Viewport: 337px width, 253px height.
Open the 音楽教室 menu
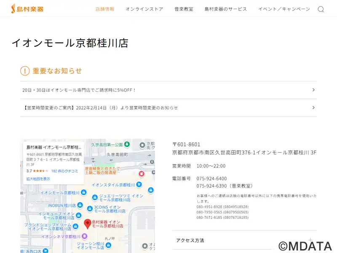pos(184,9)
